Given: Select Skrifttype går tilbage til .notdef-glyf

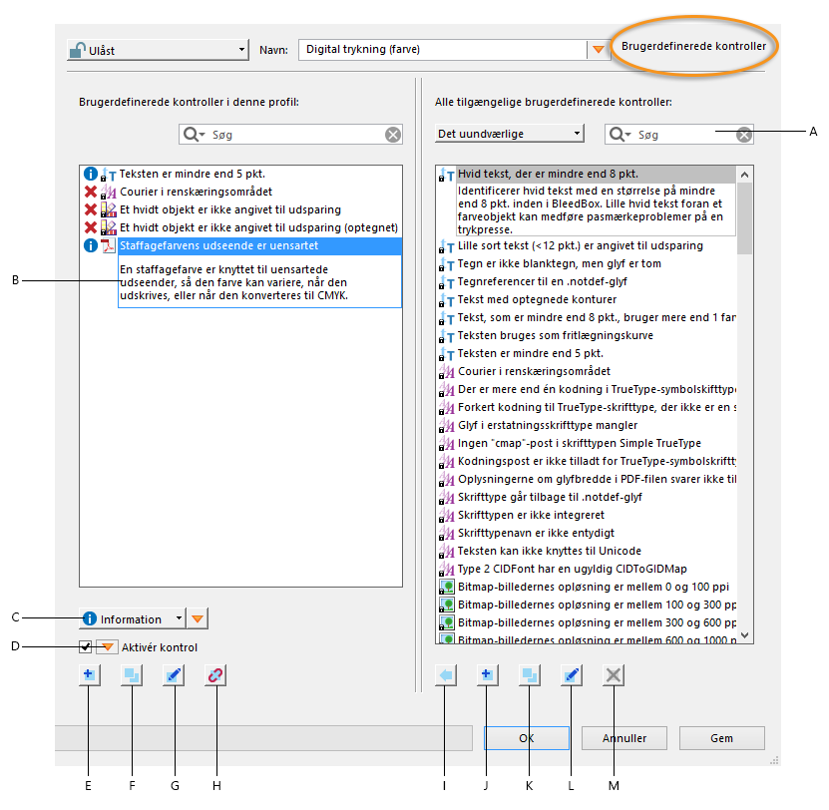Looking at the screenshot, I should pos(587,497).
